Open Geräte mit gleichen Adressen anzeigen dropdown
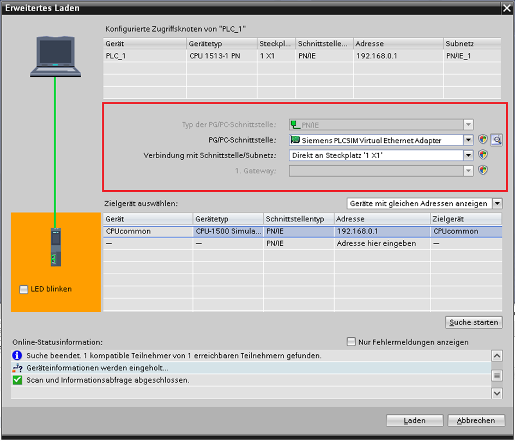This screenshot has height=441, width=515. pyautogui.click(x=496, y=203)
